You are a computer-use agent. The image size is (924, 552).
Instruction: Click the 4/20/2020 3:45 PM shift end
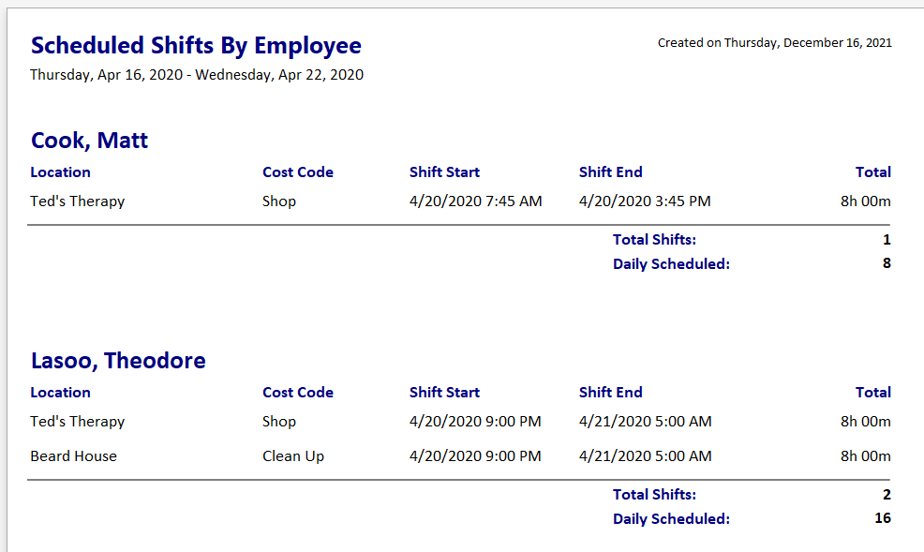click(x=645, y=201)
